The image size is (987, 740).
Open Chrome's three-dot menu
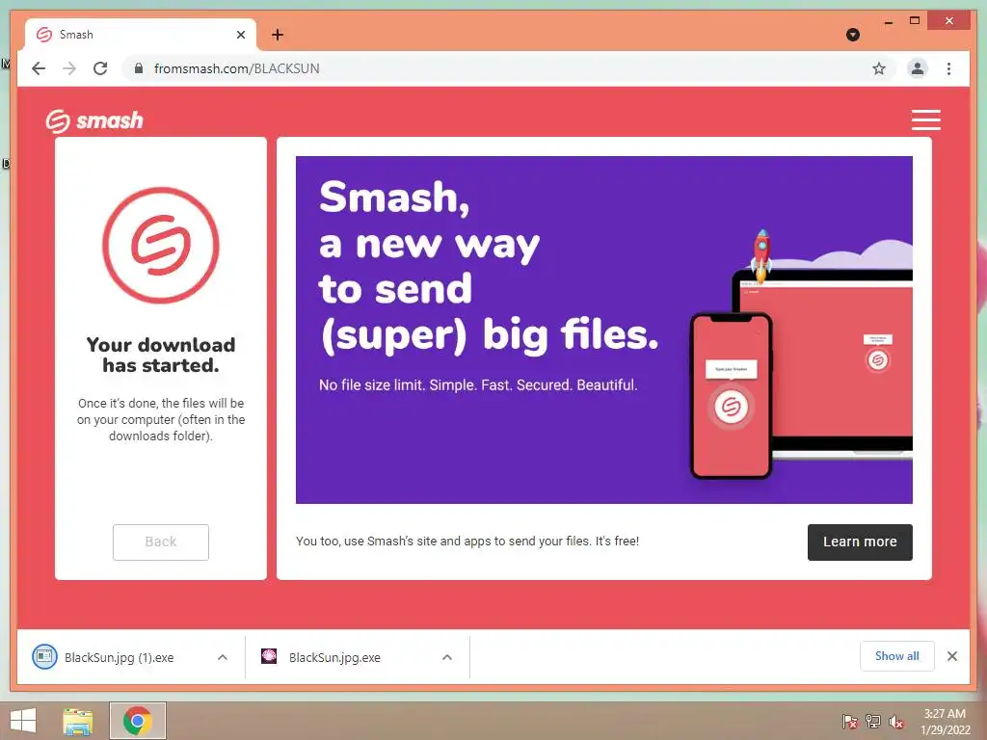(948, 68)
